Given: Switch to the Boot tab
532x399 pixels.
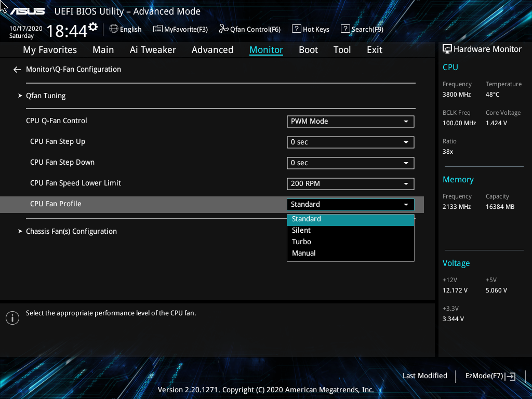Looking at the screenshot, I should coord(309,50).
